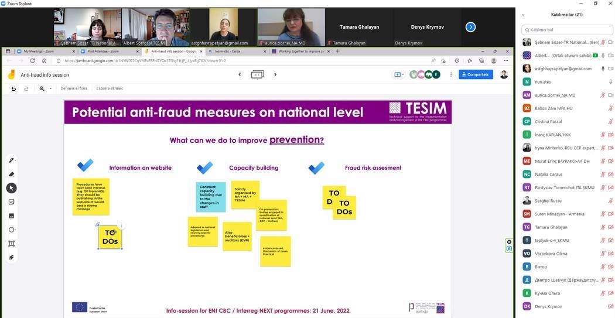Click the Undo arrow in Jamboard
The width and height of the screenshot is (615, 318).
point(13,88)
